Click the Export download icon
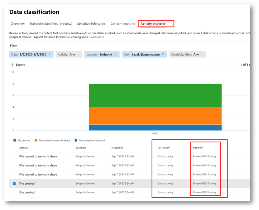259x210 pixels. 13,65
